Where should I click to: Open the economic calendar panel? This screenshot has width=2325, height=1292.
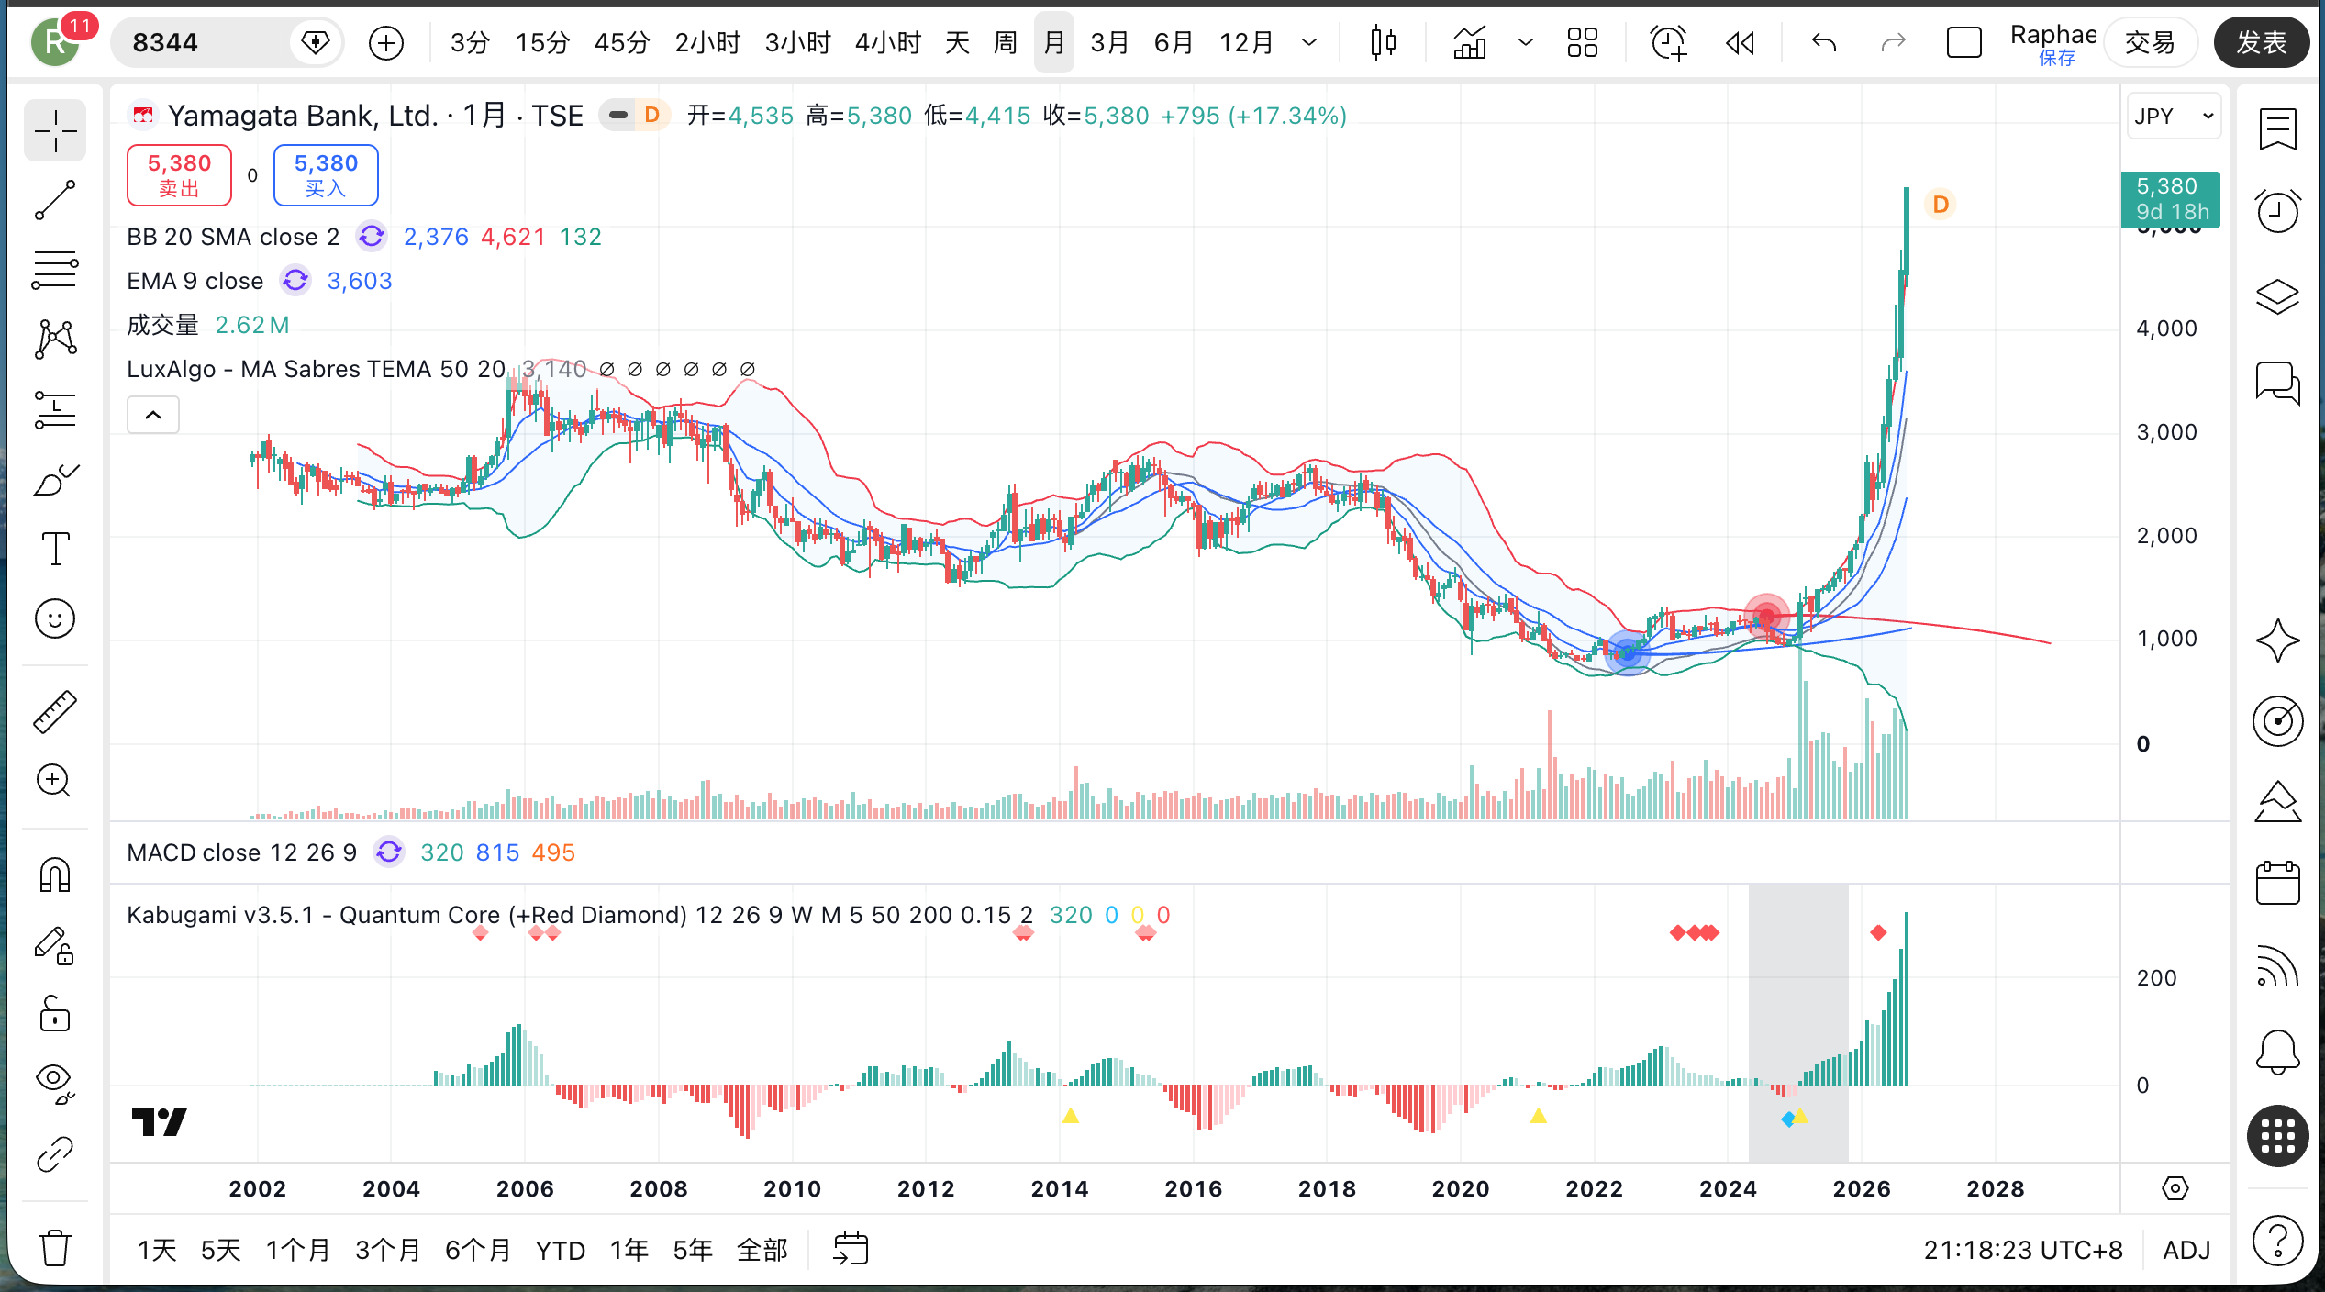[2278, 883]
